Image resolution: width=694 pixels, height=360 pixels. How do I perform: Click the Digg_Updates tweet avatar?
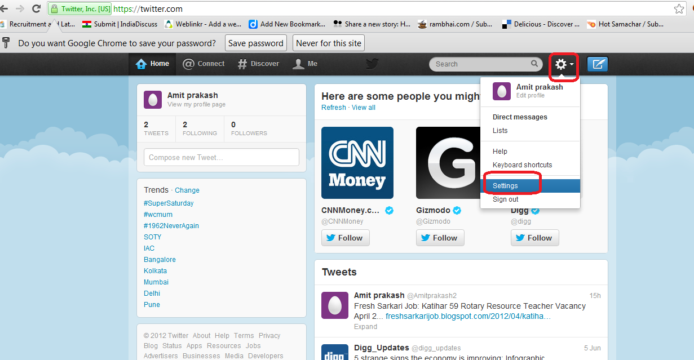(x=335, y=352)
